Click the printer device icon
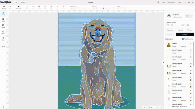Image resolution: width=195 pixels, height=109 pixels. coord(169,16)
